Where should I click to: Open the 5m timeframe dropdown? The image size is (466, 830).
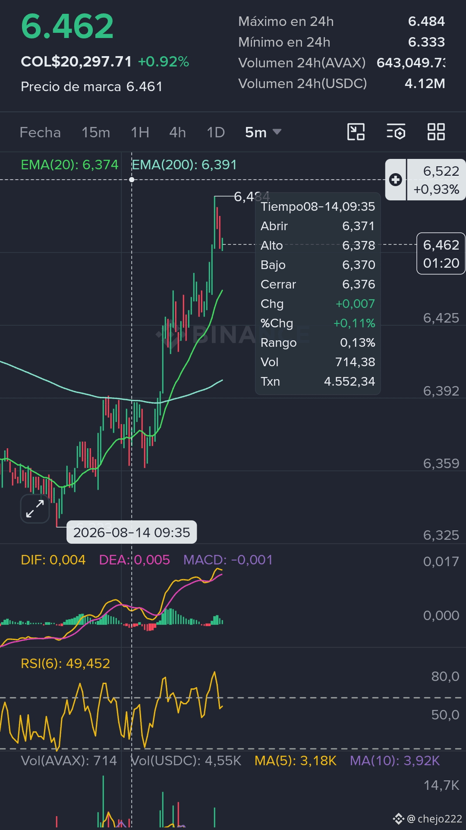coord(263,132)
